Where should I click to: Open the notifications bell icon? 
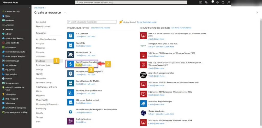(x=212, y=2)
